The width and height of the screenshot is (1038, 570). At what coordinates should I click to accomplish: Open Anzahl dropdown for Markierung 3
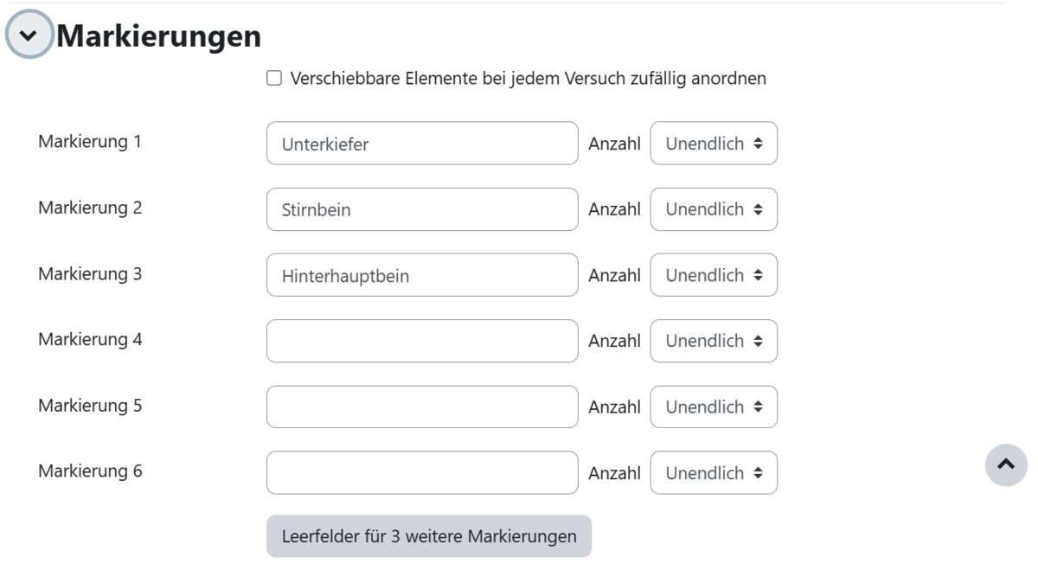click(x=714, y=275)
